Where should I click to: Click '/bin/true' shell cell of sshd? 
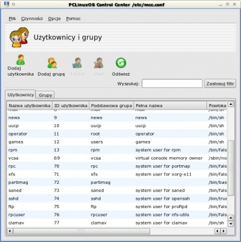pos(217,198)
